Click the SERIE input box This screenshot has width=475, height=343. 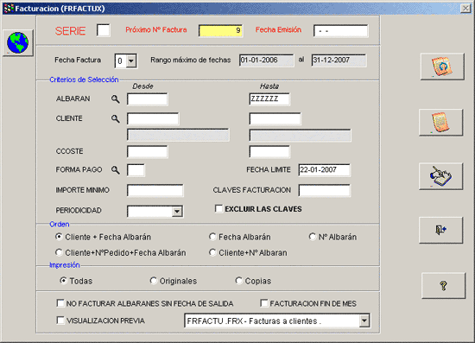click(x=104, y=30)
